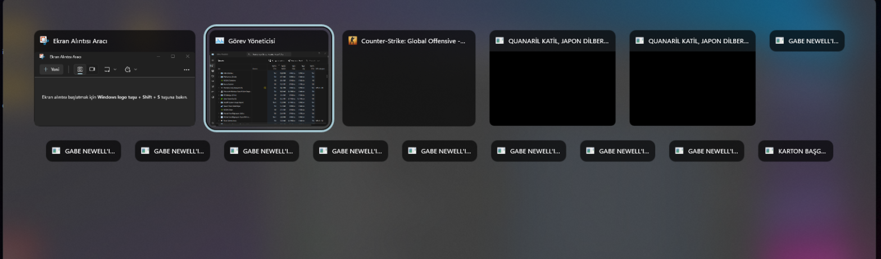Select video record mode in Snipping Tool preview

click(x=92, y=69)
